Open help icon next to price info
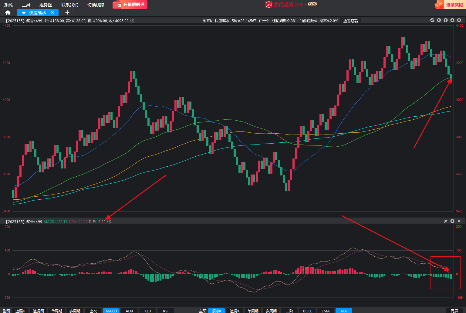The image size is (466, 313). click(132, 21)
